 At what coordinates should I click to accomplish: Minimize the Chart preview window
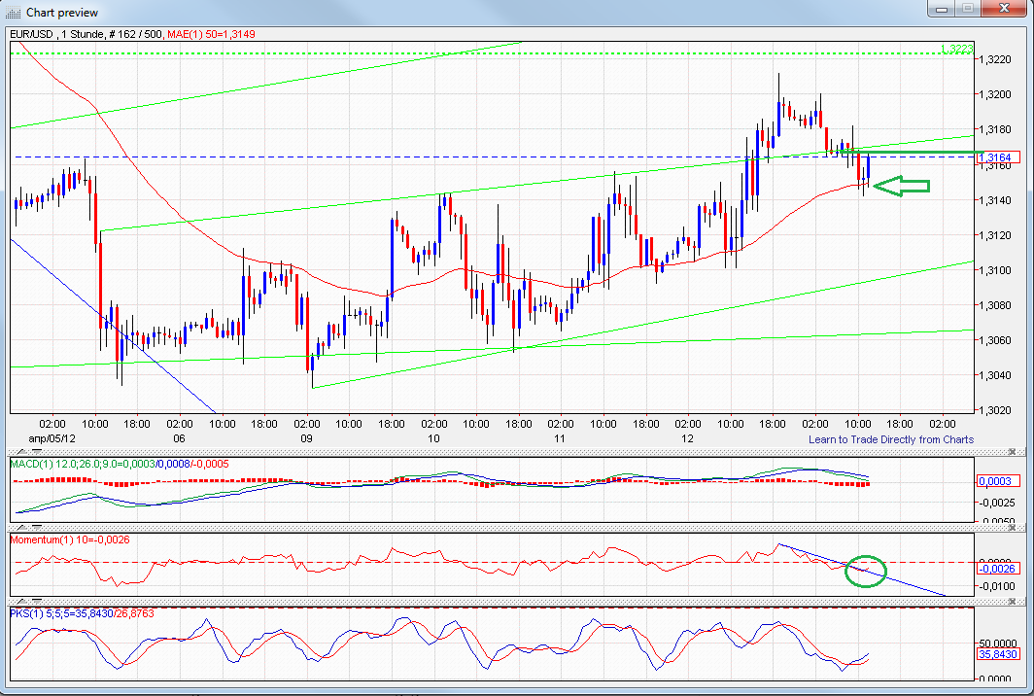(x=942, y=9)
